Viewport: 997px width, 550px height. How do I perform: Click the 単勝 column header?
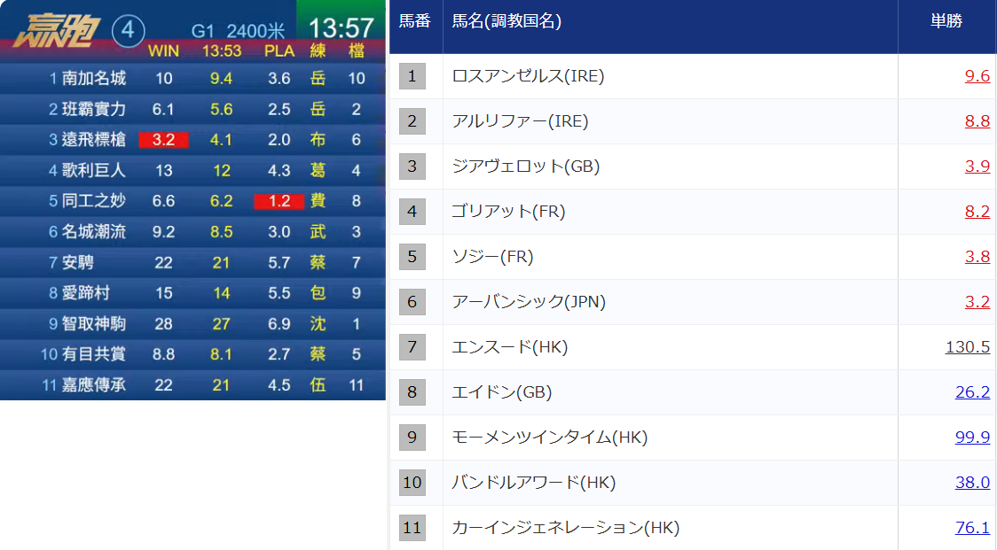coord(946,21)
